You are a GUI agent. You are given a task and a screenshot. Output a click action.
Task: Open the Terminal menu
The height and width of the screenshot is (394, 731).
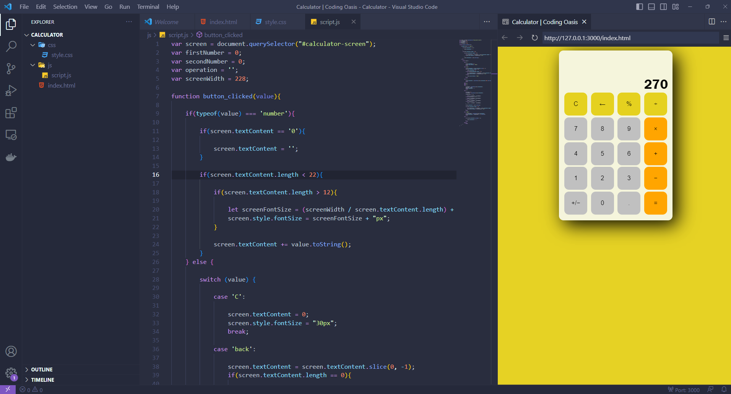point(148,7)
